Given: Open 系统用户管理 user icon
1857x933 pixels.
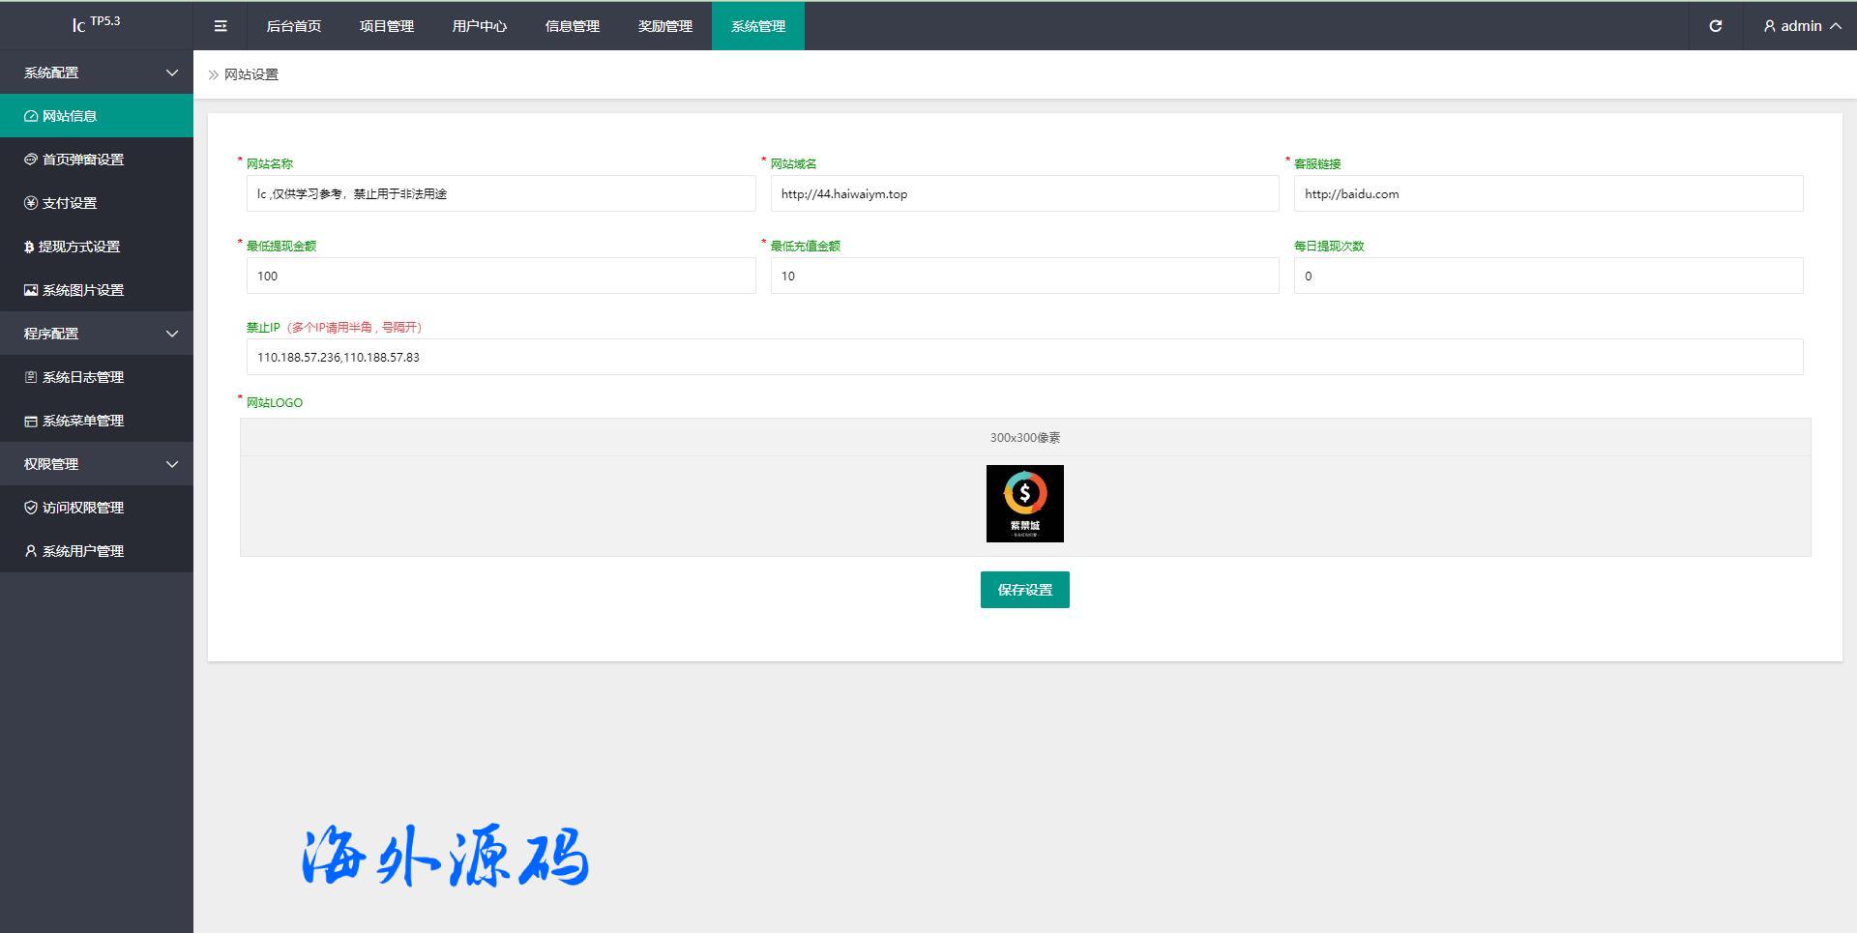Looking at the screenshot, I should [x=31, y=551].
